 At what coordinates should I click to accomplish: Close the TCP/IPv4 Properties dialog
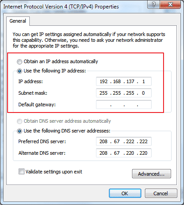170,4
